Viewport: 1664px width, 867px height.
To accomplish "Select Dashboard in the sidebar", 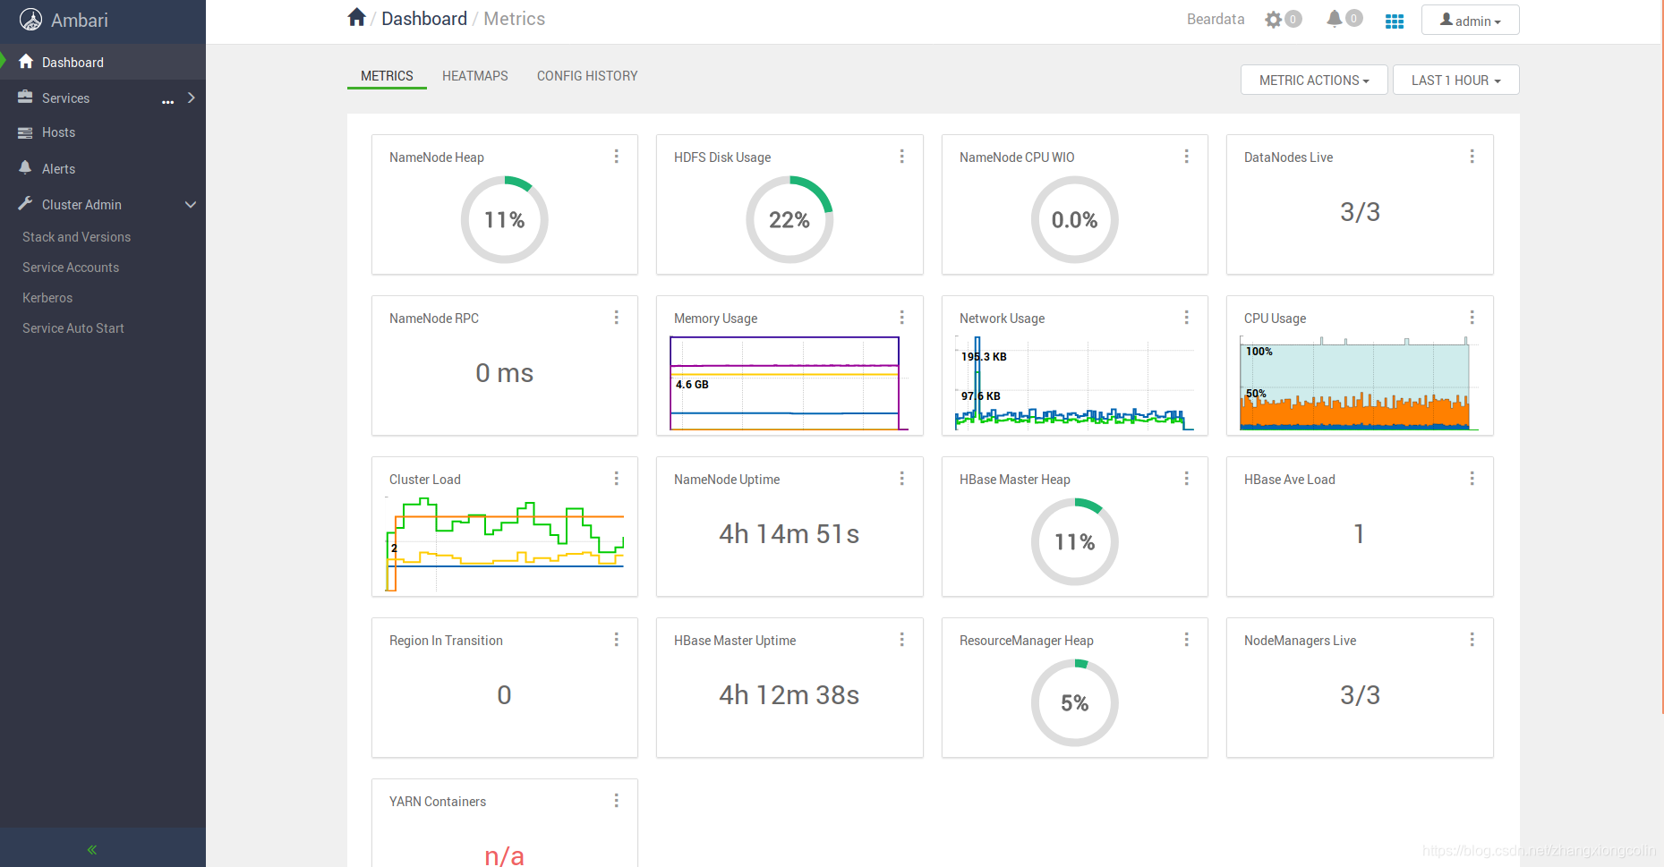I will (x=103, y=62).
